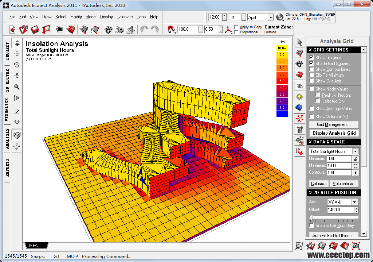Viewport: 373px width, 262px height.
Task: Click the zoom-to-fit grid icon at bottom right
Action: [299, 246]
